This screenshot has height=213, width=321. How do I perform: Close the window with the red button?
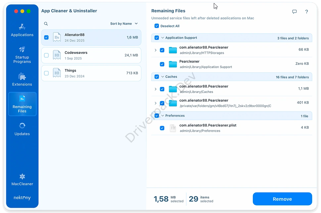[x=16, y=11]
